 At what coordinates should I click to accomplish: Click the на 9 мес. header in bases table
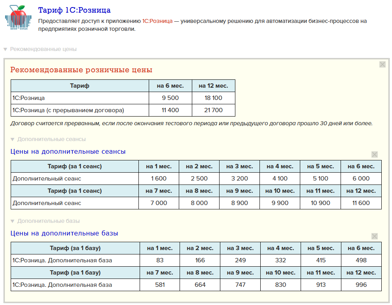(240, 273)
